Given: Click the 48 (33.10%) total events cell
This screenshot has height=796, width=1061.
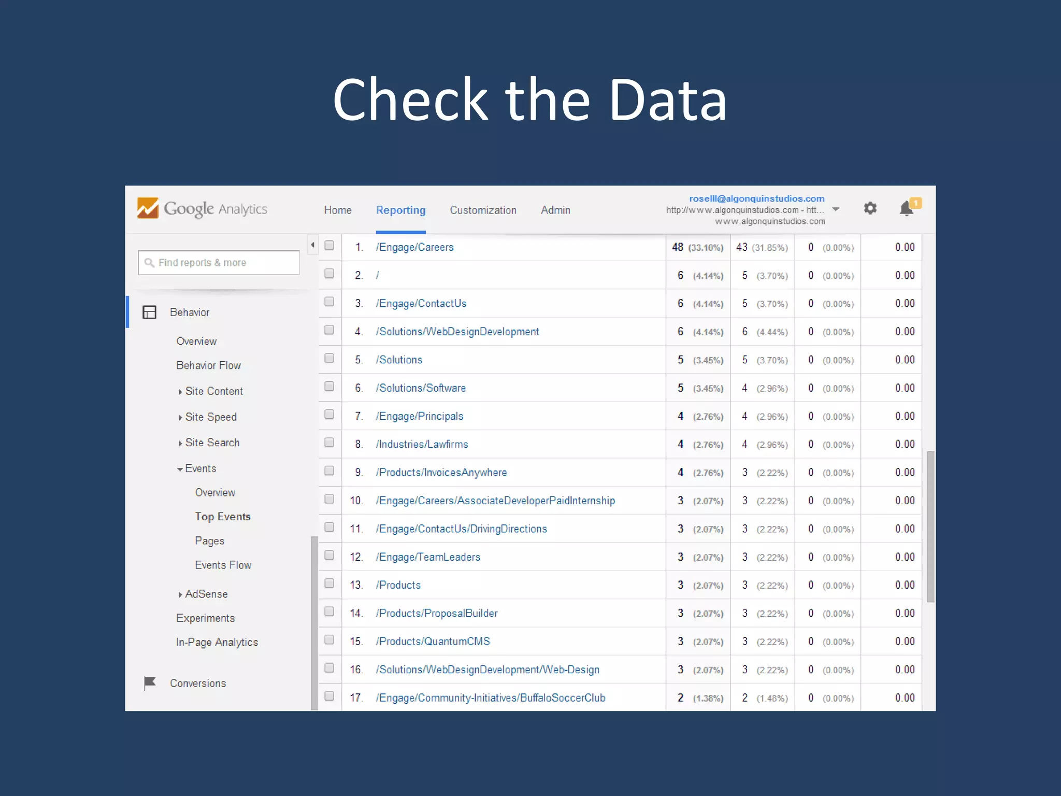Looking at the screenshot, I should [x=698, y=247].
